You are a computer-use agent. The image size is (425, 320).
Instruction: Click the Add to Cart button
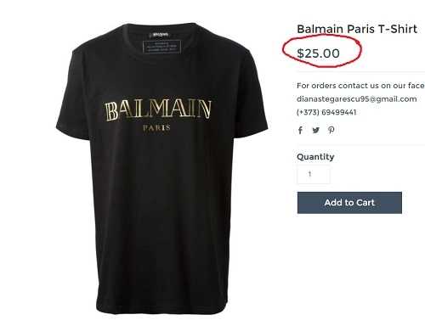(349, 203)
